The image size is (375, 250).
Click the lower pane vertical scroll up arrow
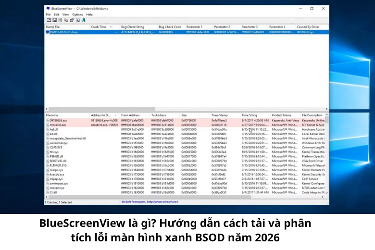click(327, 115)
